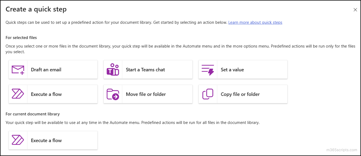
Task: Click the 'Create a quick step' title
Action: 36,9
